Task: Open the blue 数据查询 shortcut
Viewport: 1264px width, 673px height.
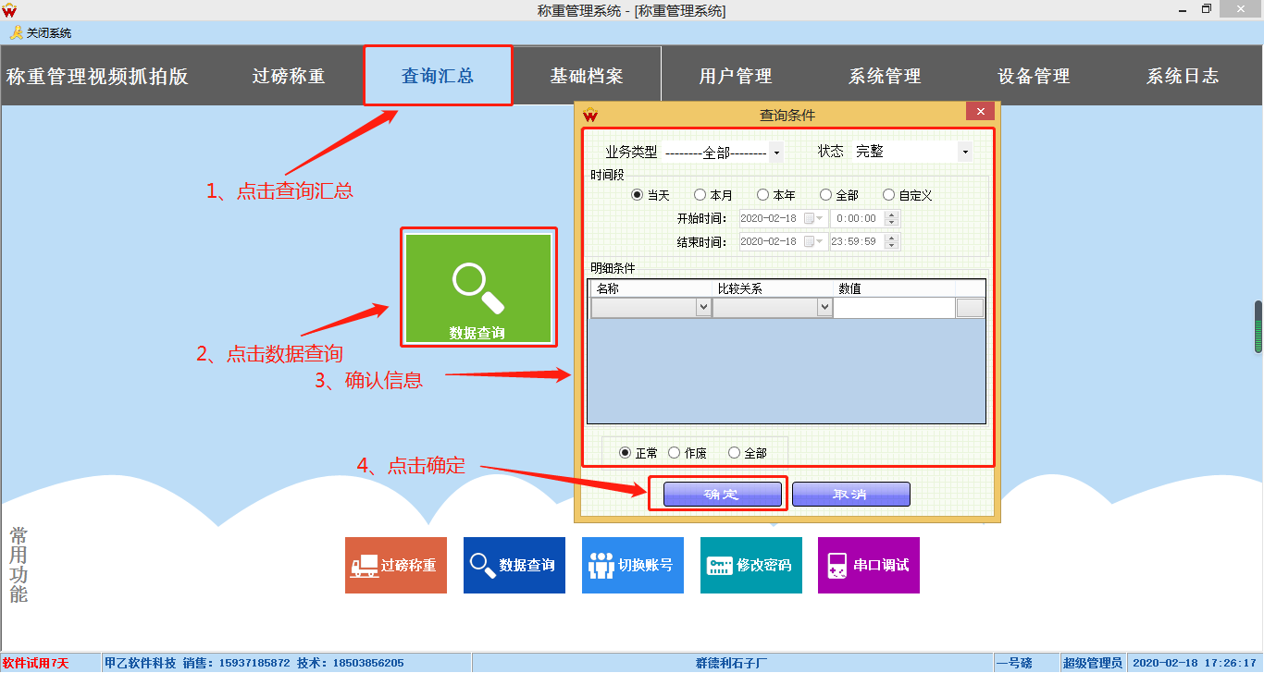Action: point(514,565)
